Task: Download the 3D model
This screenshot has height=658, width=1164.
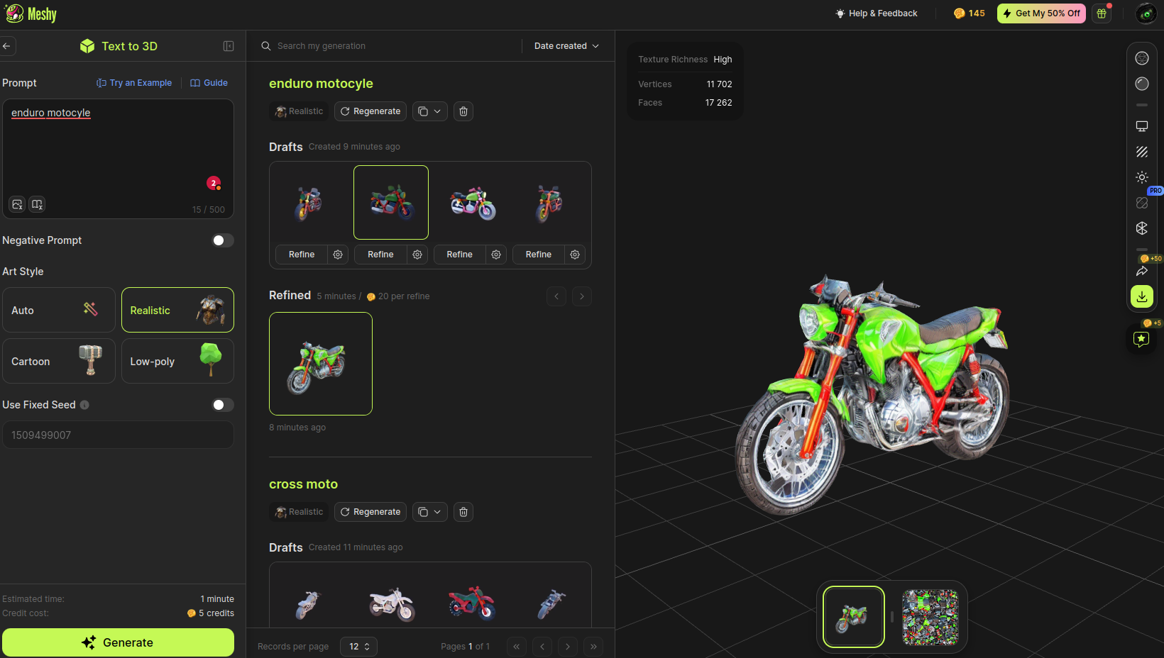Action: click(x=1142, y=296)
